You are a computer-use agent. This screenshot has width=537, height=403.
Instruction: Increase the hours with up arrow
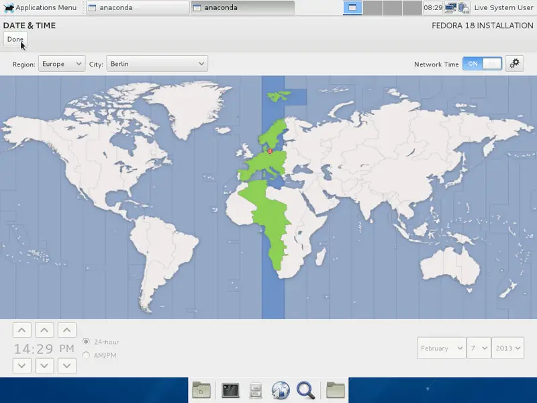[22, 330]
